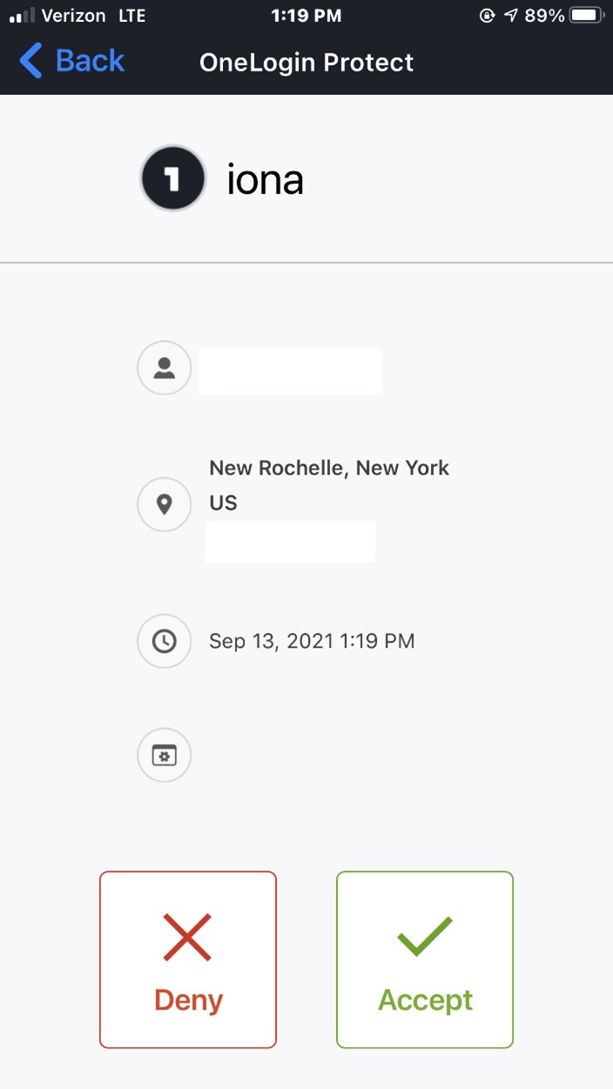Click the Sep 13, 2021 timestamp
Screen dimensions: 613x1089
tap(312, 642)
